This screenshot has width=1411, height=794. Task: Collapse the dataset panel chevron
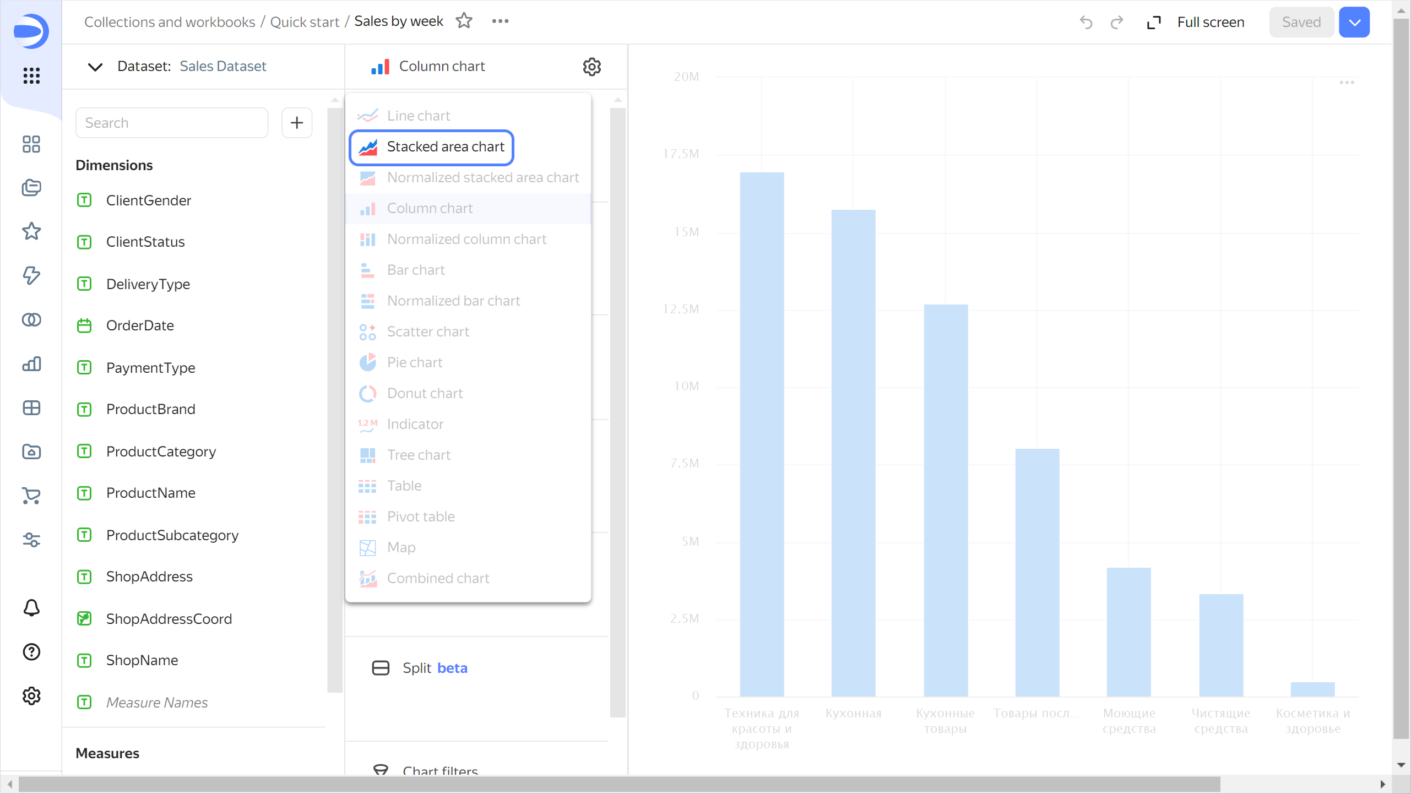[x=95, y=67]
